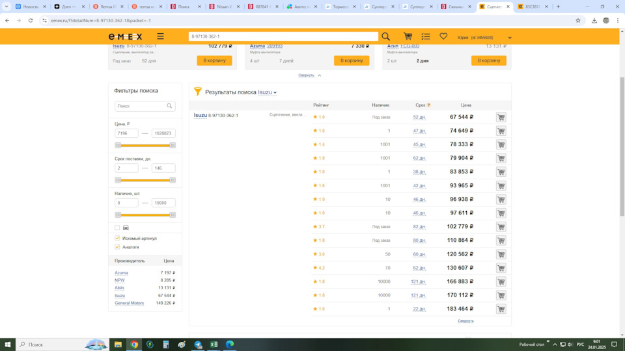Add the 93 965 ₽ offer to cart
625x351 pixels.
tap(501, 185)
